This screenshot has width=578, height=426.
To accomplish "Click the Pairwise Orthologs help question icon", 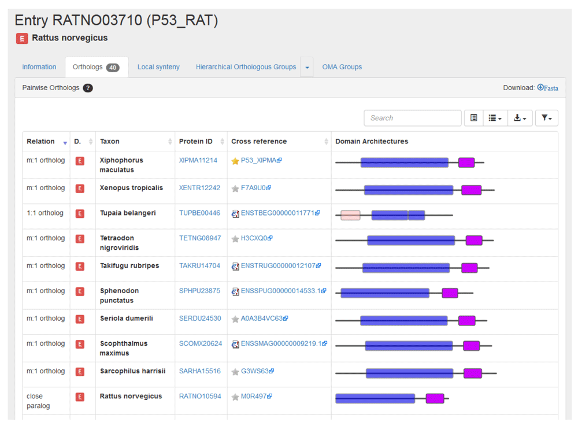I will click(88, 88).
